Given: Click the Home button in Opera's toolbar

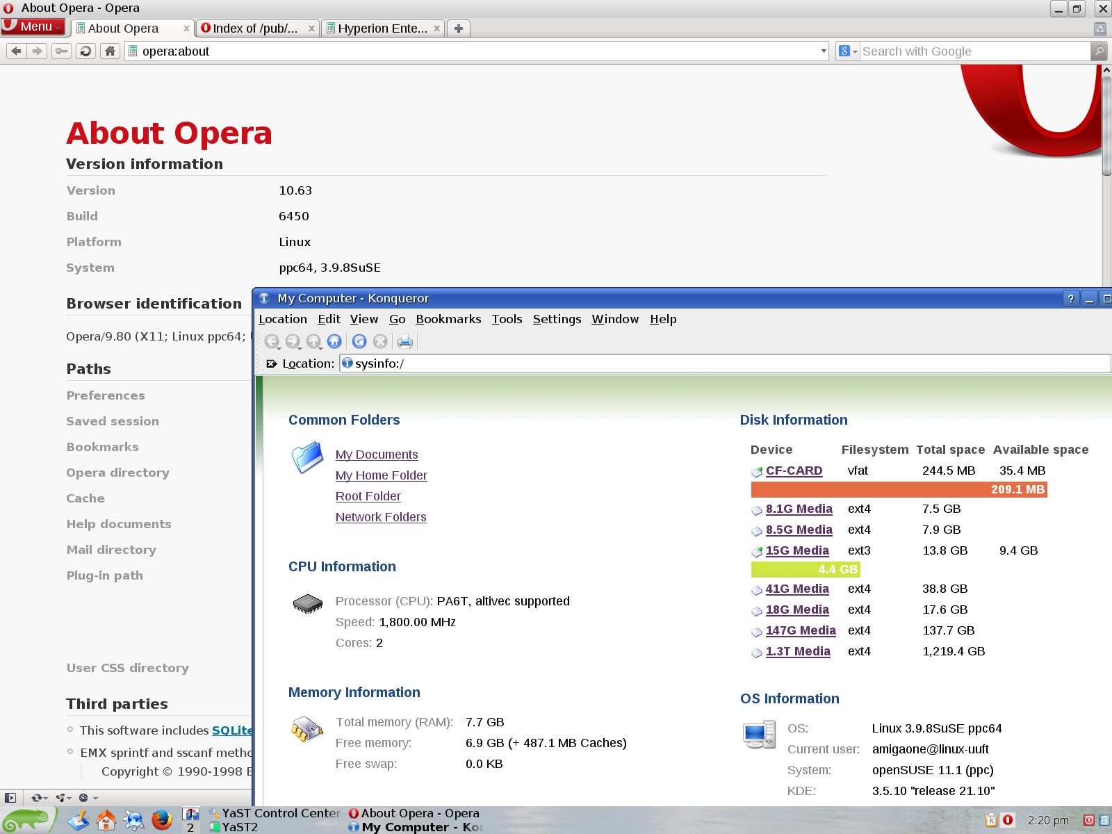Looking at the screenshot, I should click(x=110, y=51).
